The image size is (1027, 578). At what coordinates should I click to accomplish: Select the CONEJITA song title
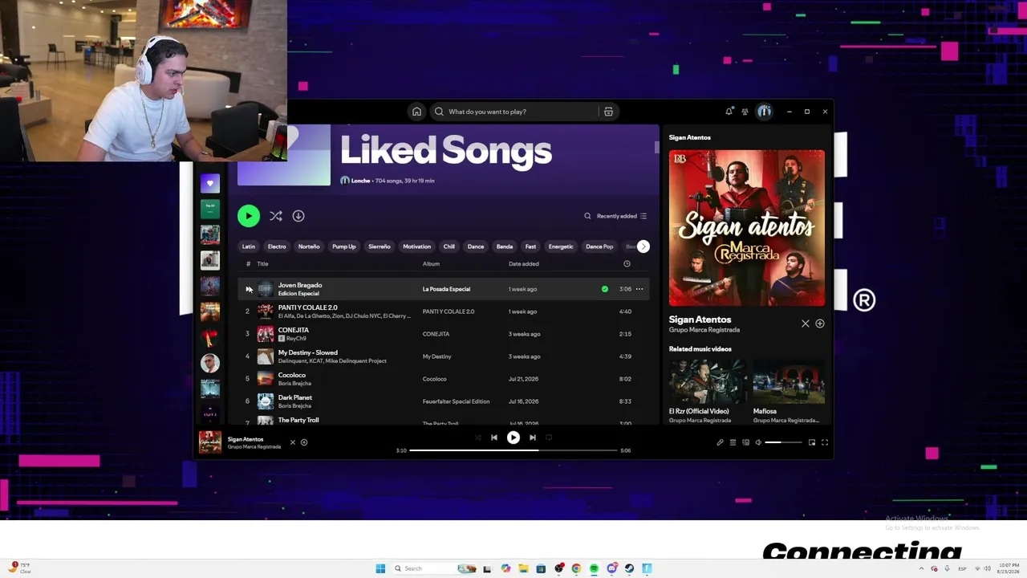coord(294,330)
